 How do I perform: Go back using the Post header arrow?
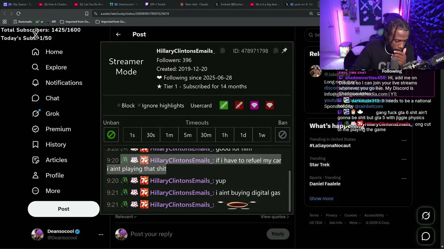[x=118, y=34]
